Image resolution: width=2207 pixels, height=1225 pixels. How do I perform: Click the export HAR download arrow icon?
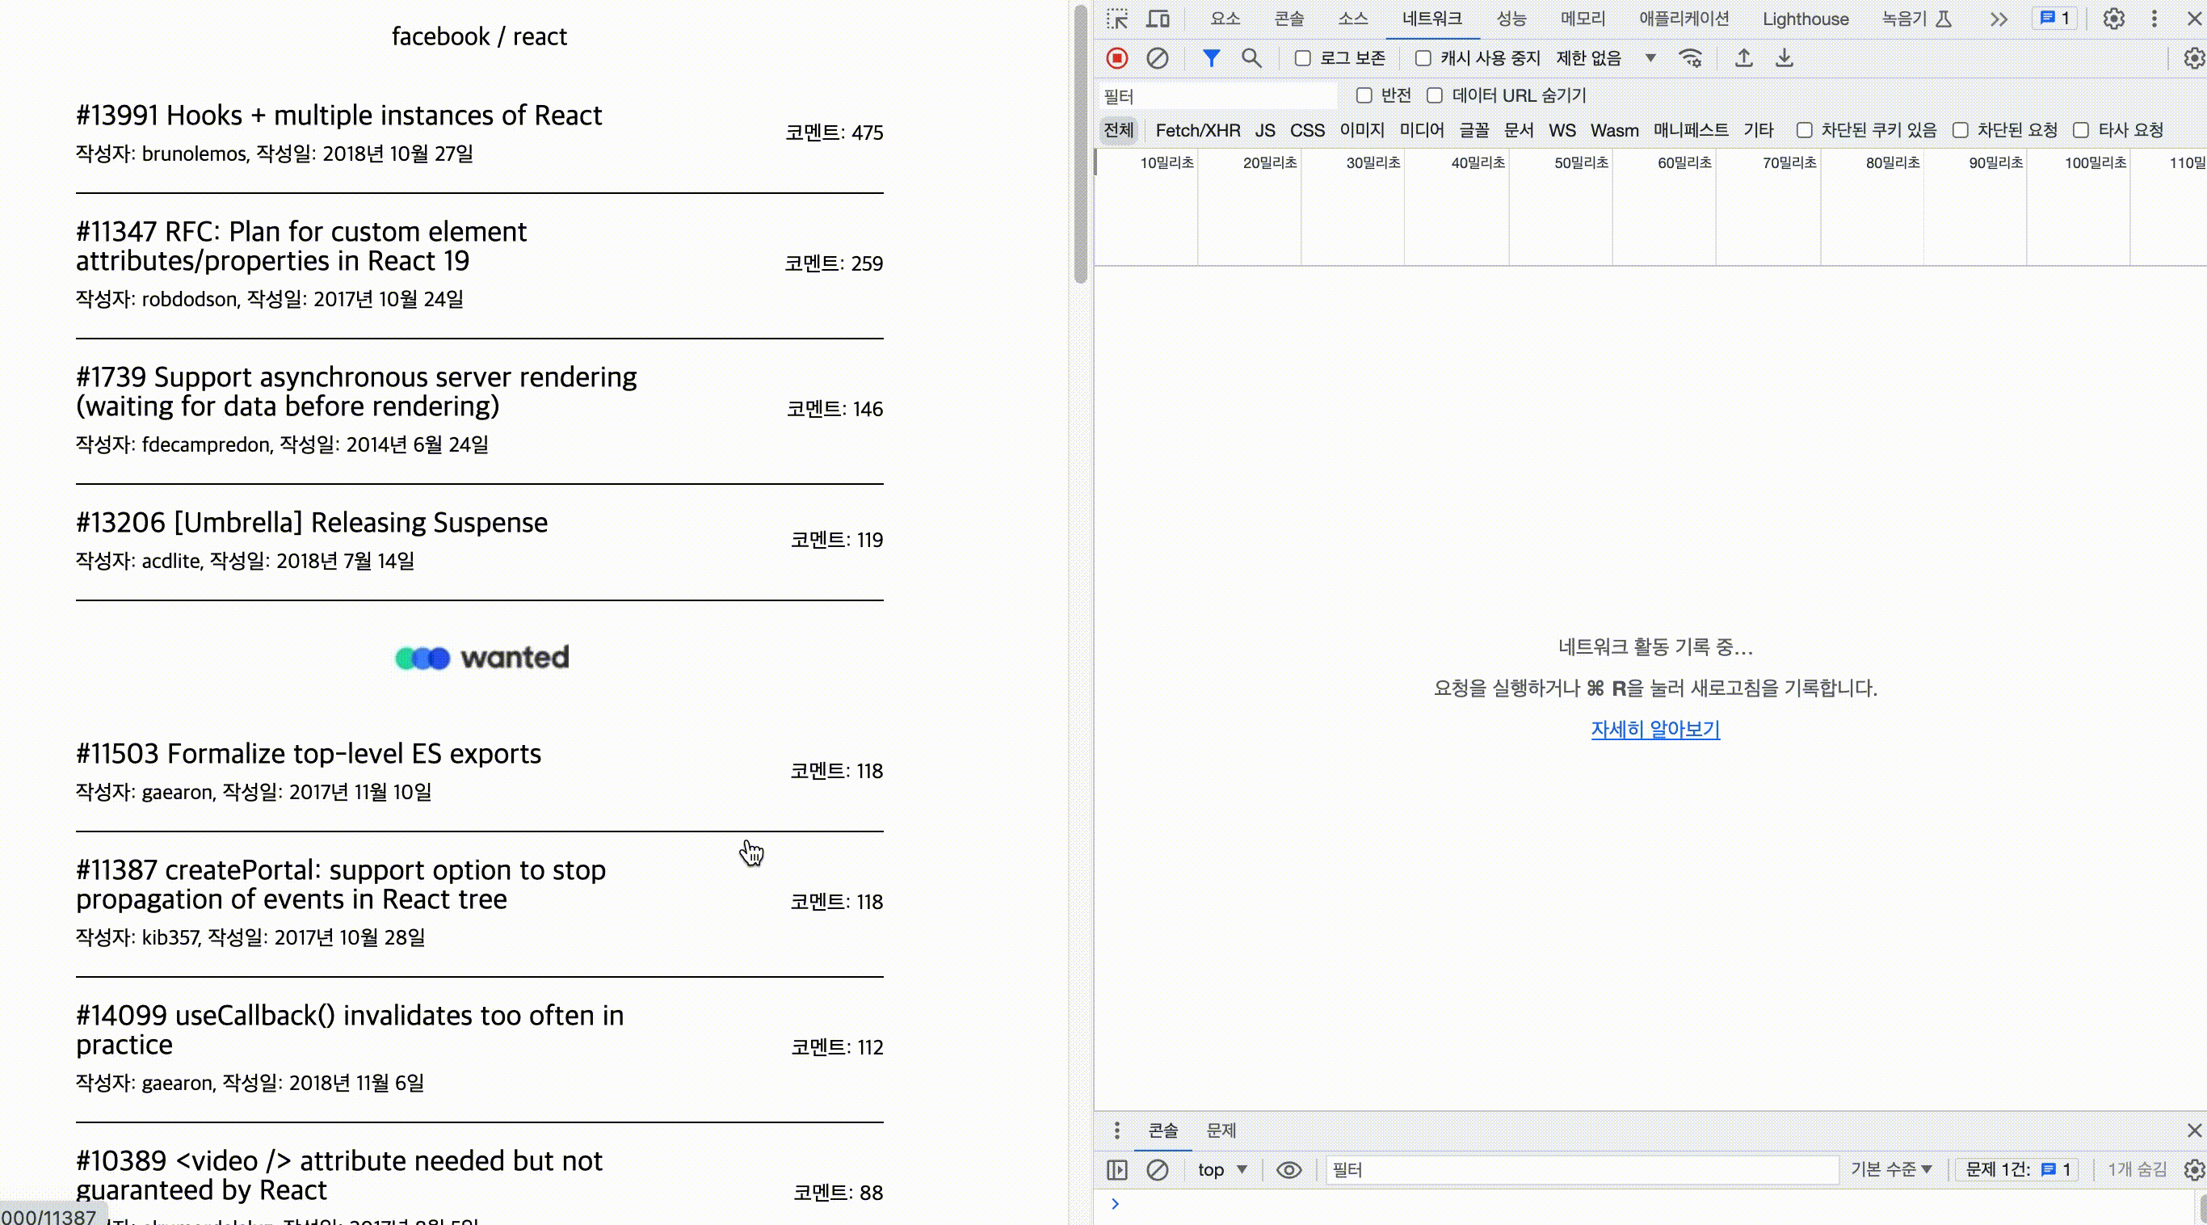1784,58
